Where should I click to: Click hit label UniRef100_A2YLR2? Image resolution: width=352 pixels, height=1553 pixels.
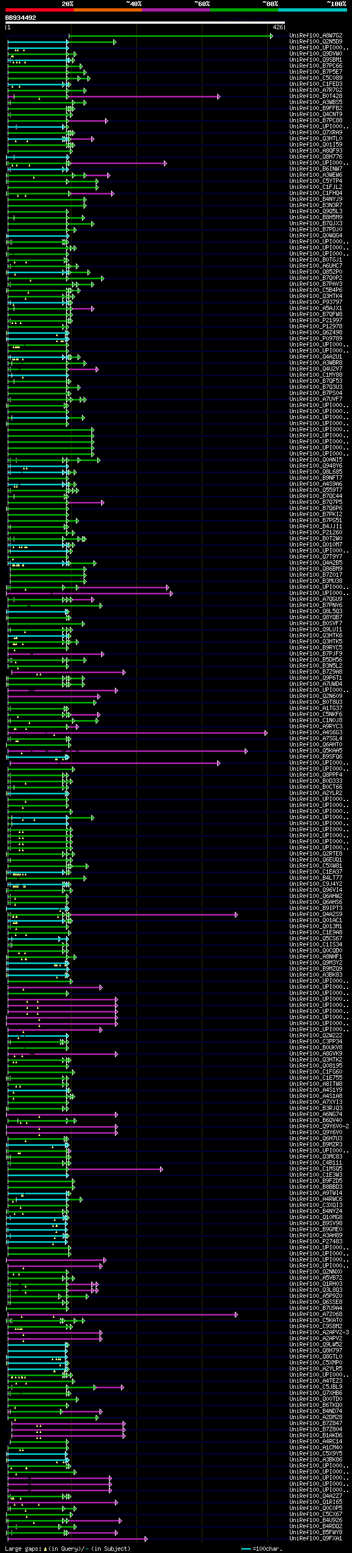tap(316, 793)
